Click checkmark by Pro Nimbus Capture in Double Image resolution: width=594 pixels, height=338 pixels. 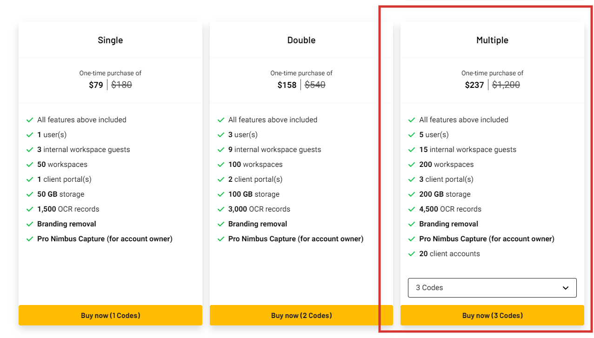tap(221, 239)
